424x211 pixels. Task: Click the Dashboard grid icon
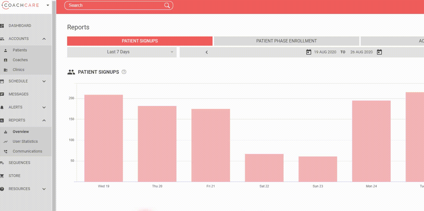2,26
